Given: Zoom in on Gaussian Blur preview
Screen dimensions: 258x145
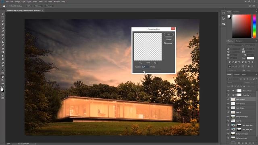Looking at the screenshot, I should pos(155,63).
